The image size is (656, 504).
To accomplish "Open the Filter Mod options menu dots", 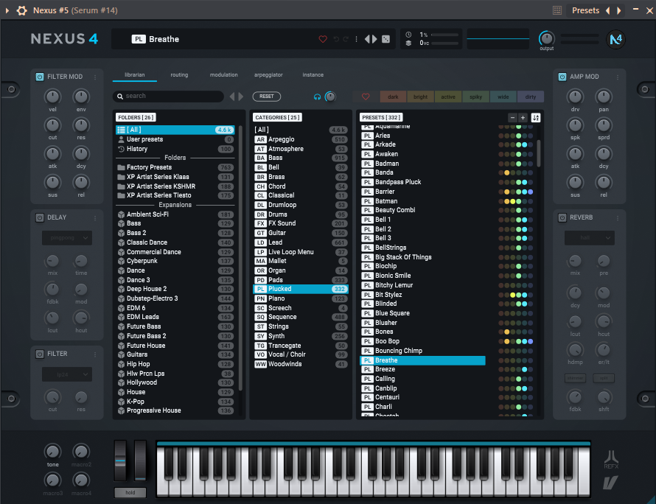I will [x=95, y=77].
